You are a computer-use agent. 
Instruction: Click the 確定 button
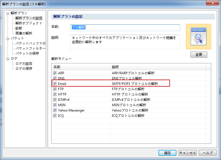point(167,153)
